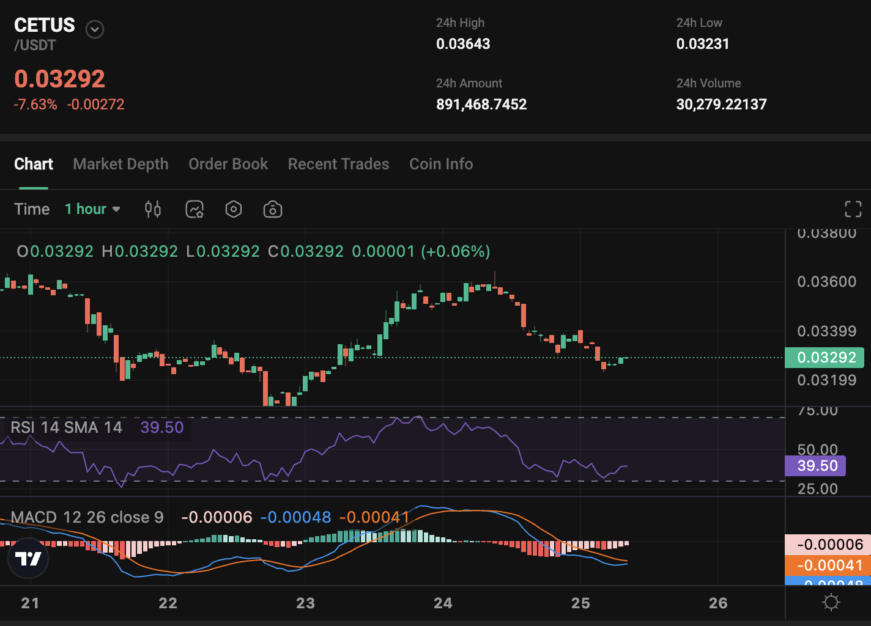Select the RSI 14 SMA 14 indicator legend
This screenshot has width=871, height=626.
66,427
